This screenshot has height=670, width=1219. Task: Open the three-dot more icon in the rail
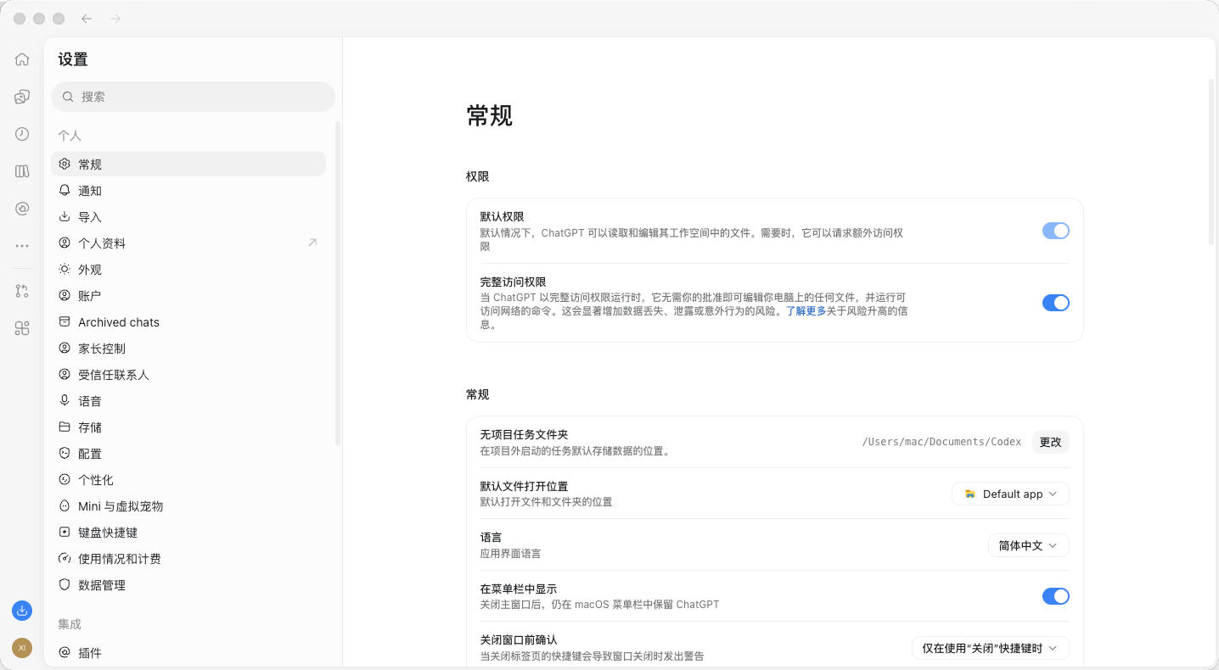pos(22,246)
